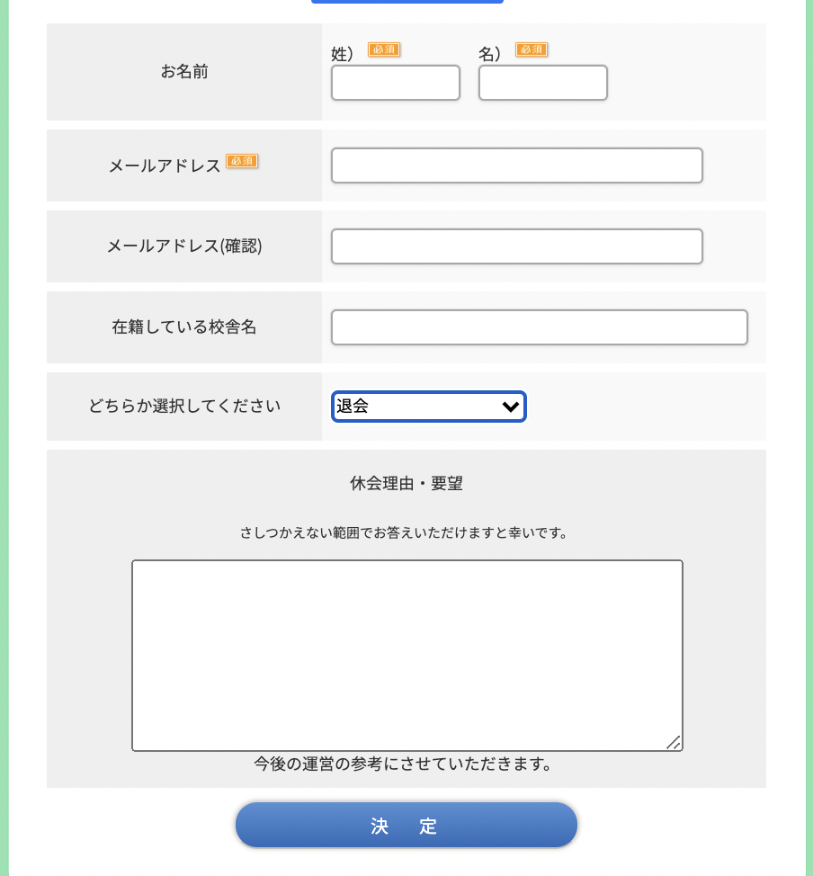The width and height of the screenshot is (813, 876).
Task: Click the 名 (first name) input field
Action: click(x=543, y=83)
